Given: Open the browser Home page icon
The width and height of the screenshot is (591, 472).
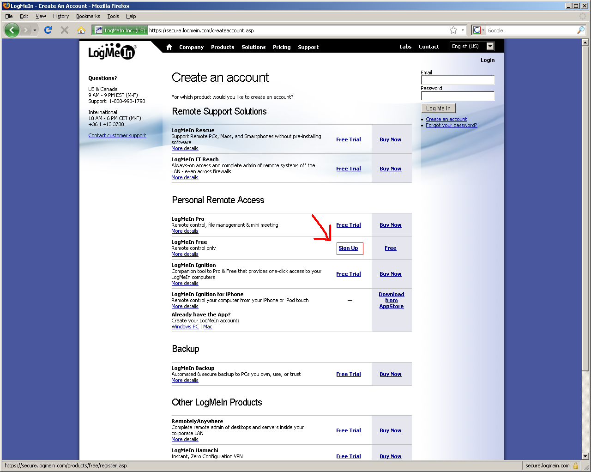Looking at the screenshot, I should (81, 30).
